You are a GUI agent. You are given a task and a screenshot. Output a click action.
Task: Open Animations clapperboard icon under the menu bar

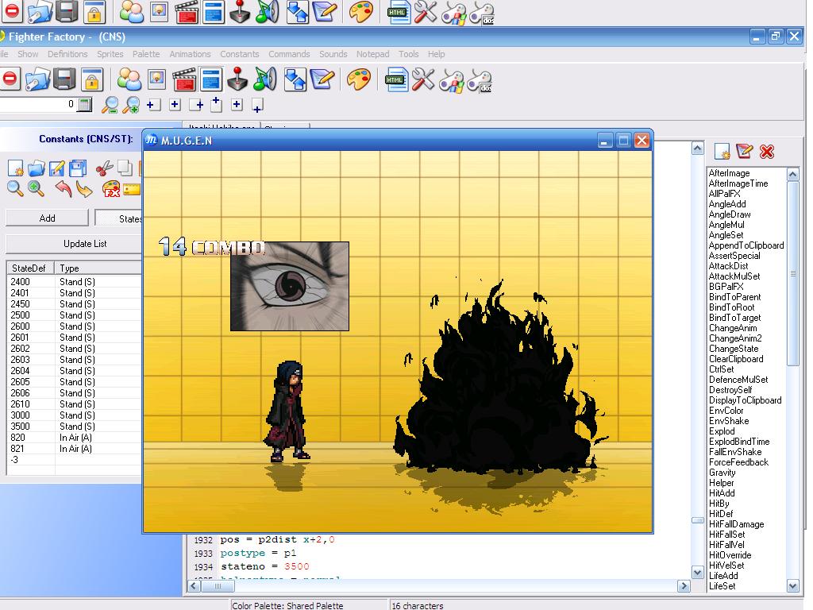[183, 79]
